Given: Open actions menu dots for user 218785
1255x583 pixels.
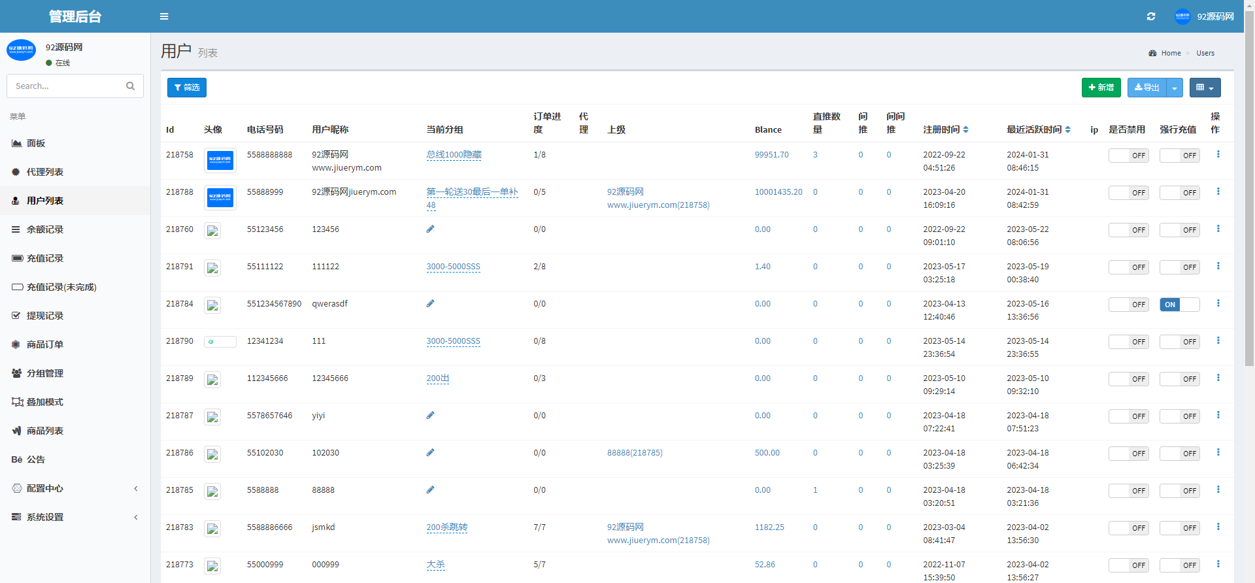Looking at the screenshot, I should tap(1218, 490).
